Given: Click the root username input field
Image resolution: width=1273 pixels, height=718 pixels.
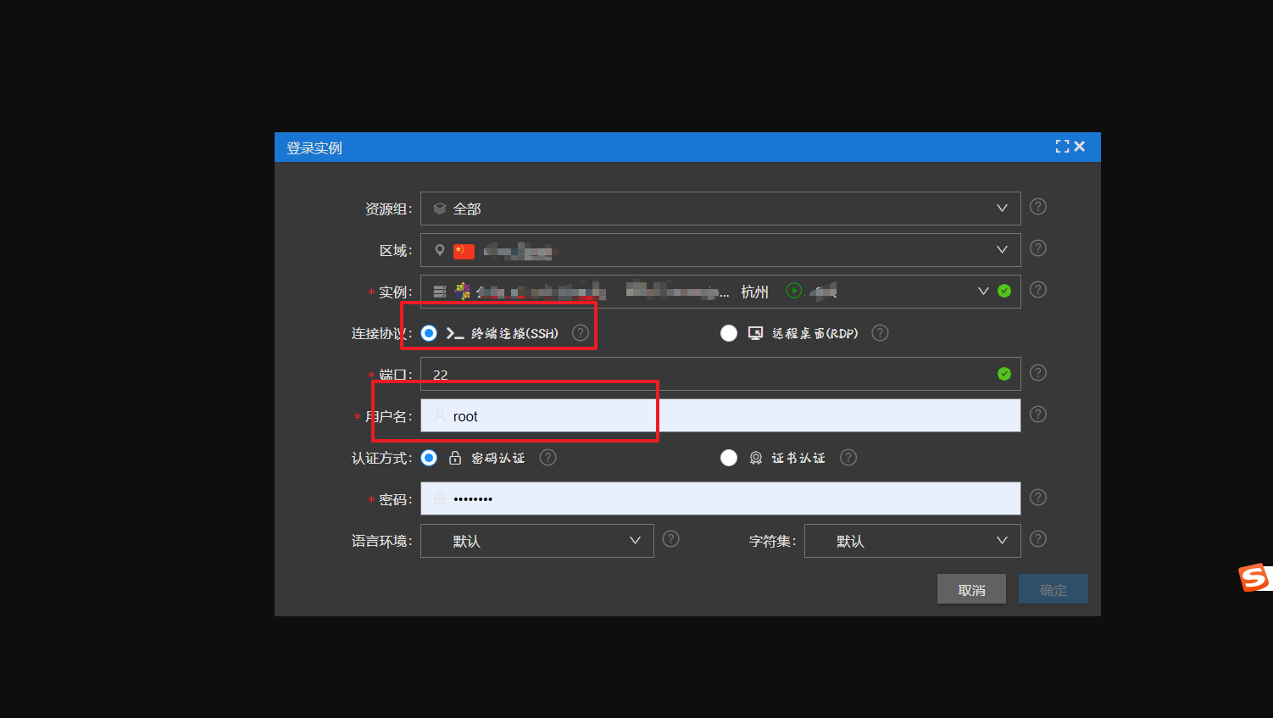Looking at the screenshot, I should coord(593,416).
